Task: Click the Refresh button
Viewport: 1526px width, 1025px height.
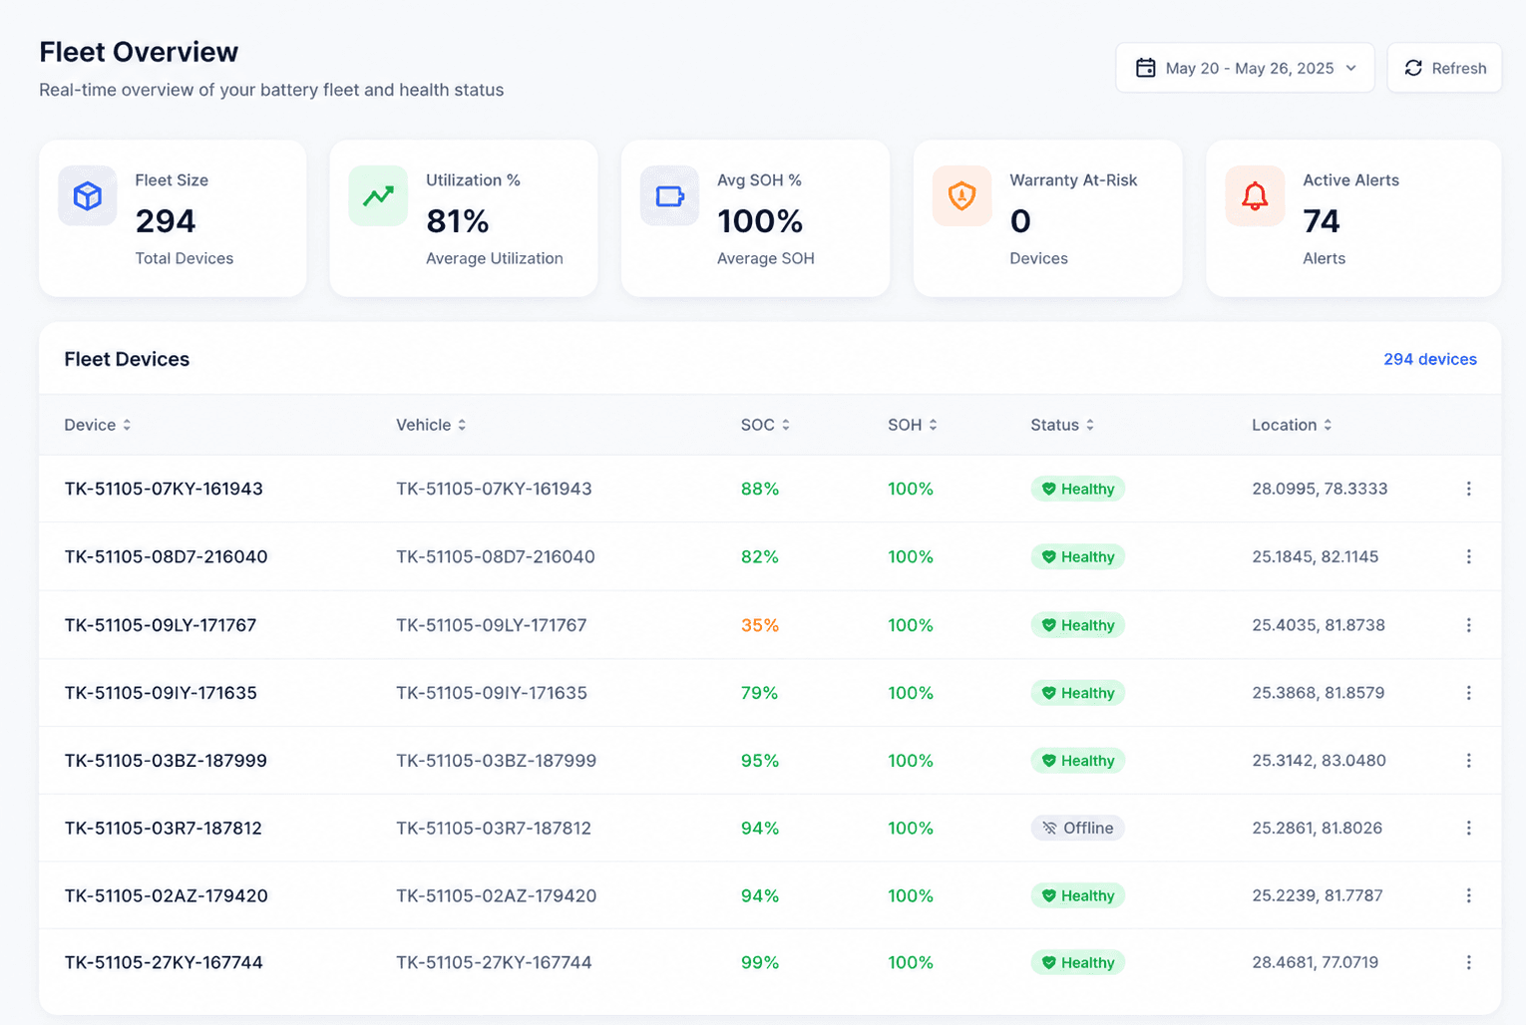Action: click(x=1444, y=68)
